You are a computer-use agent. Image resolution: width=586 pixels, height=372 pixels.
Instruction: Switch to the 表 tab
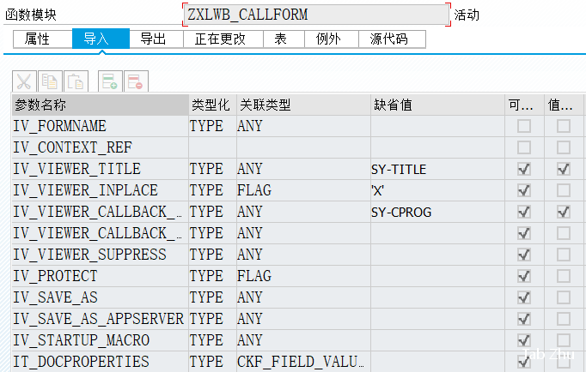284,39
